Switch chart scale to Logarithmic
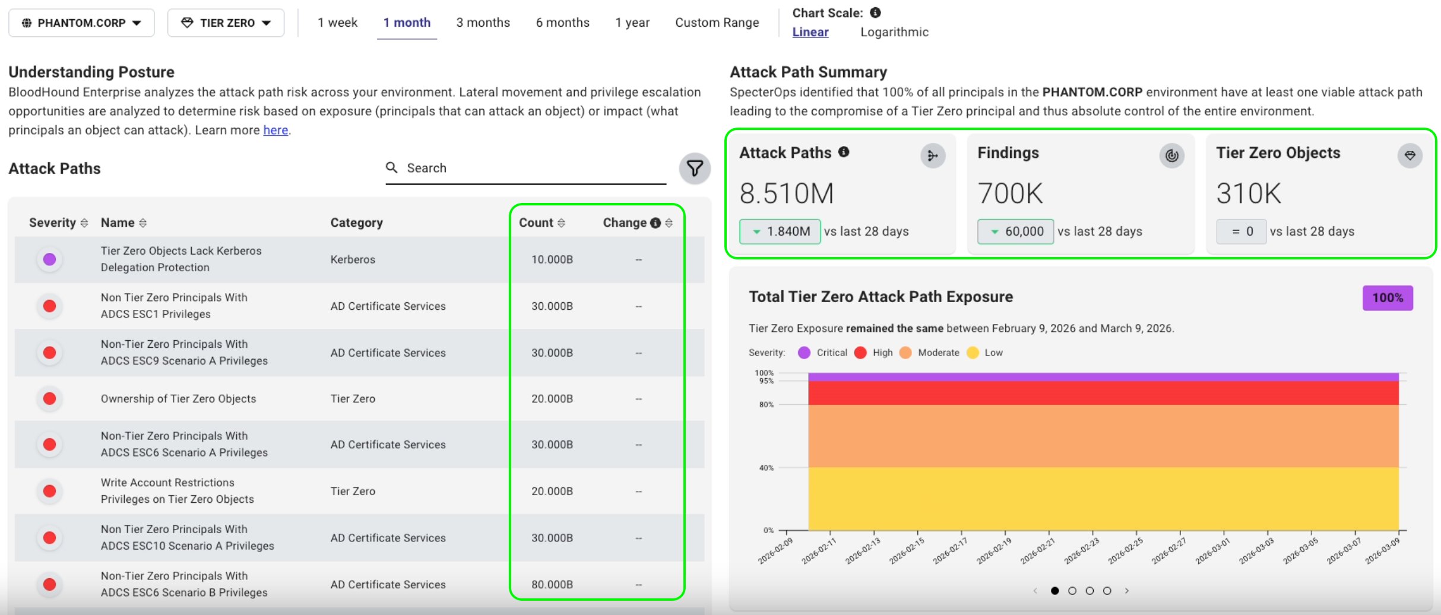The height and width of the screenshot is (615, 1441). point(894,32)
